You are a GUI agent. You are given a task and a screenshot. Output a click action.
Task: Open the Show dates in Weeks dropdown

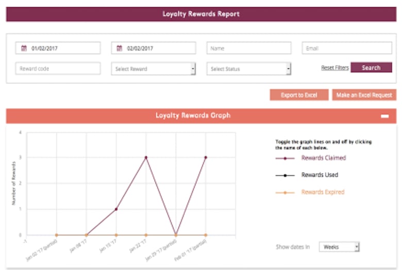(x=339, y=247)
